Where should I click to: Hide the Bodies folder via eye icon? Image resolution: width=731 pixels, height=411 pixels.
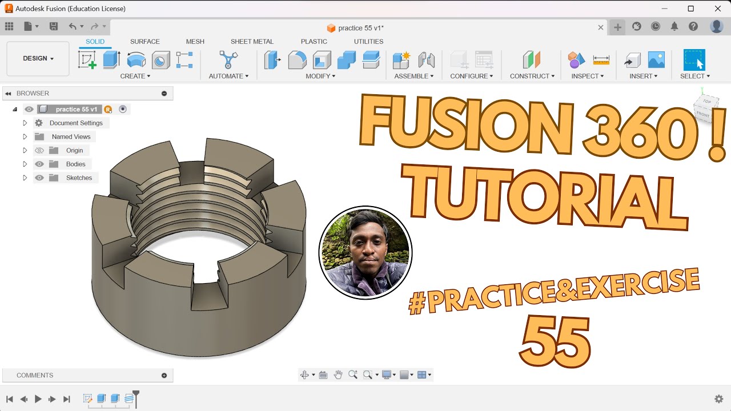(39, 164)
